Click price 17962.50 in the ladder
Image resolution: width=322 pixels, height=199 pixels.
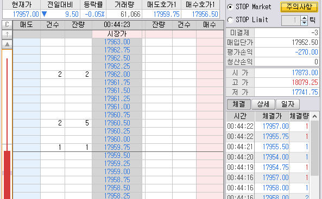tap(117, 58)
